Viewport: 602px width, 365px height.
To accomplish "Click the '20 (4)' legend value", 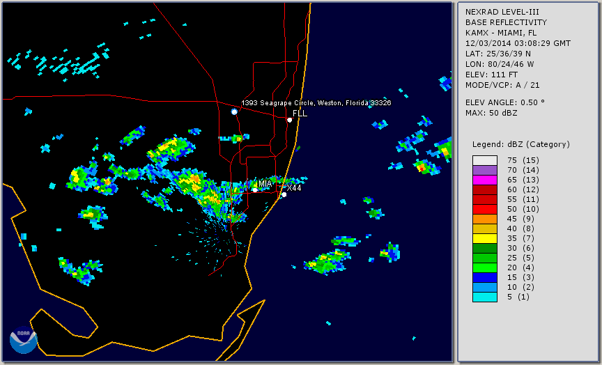I will (x=520, y=268).
